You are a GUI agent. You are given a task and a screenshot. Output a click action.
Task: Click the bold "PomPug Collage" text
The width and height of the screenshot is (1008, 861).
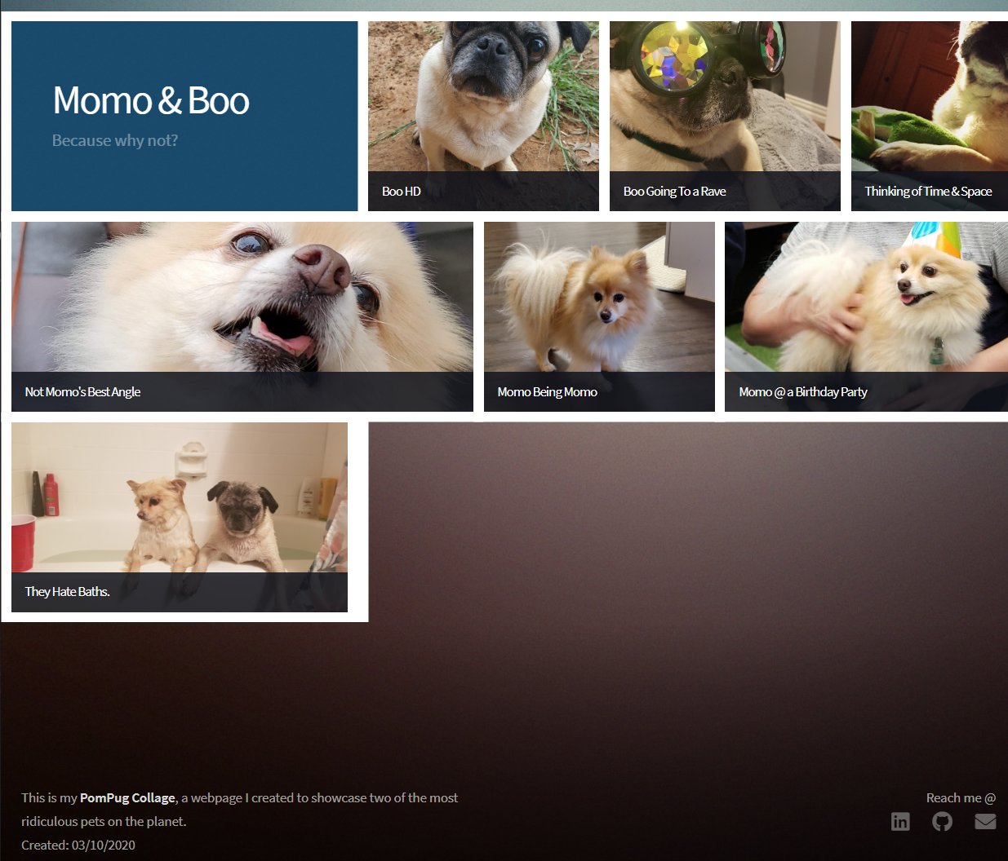[x=127, y=798]
